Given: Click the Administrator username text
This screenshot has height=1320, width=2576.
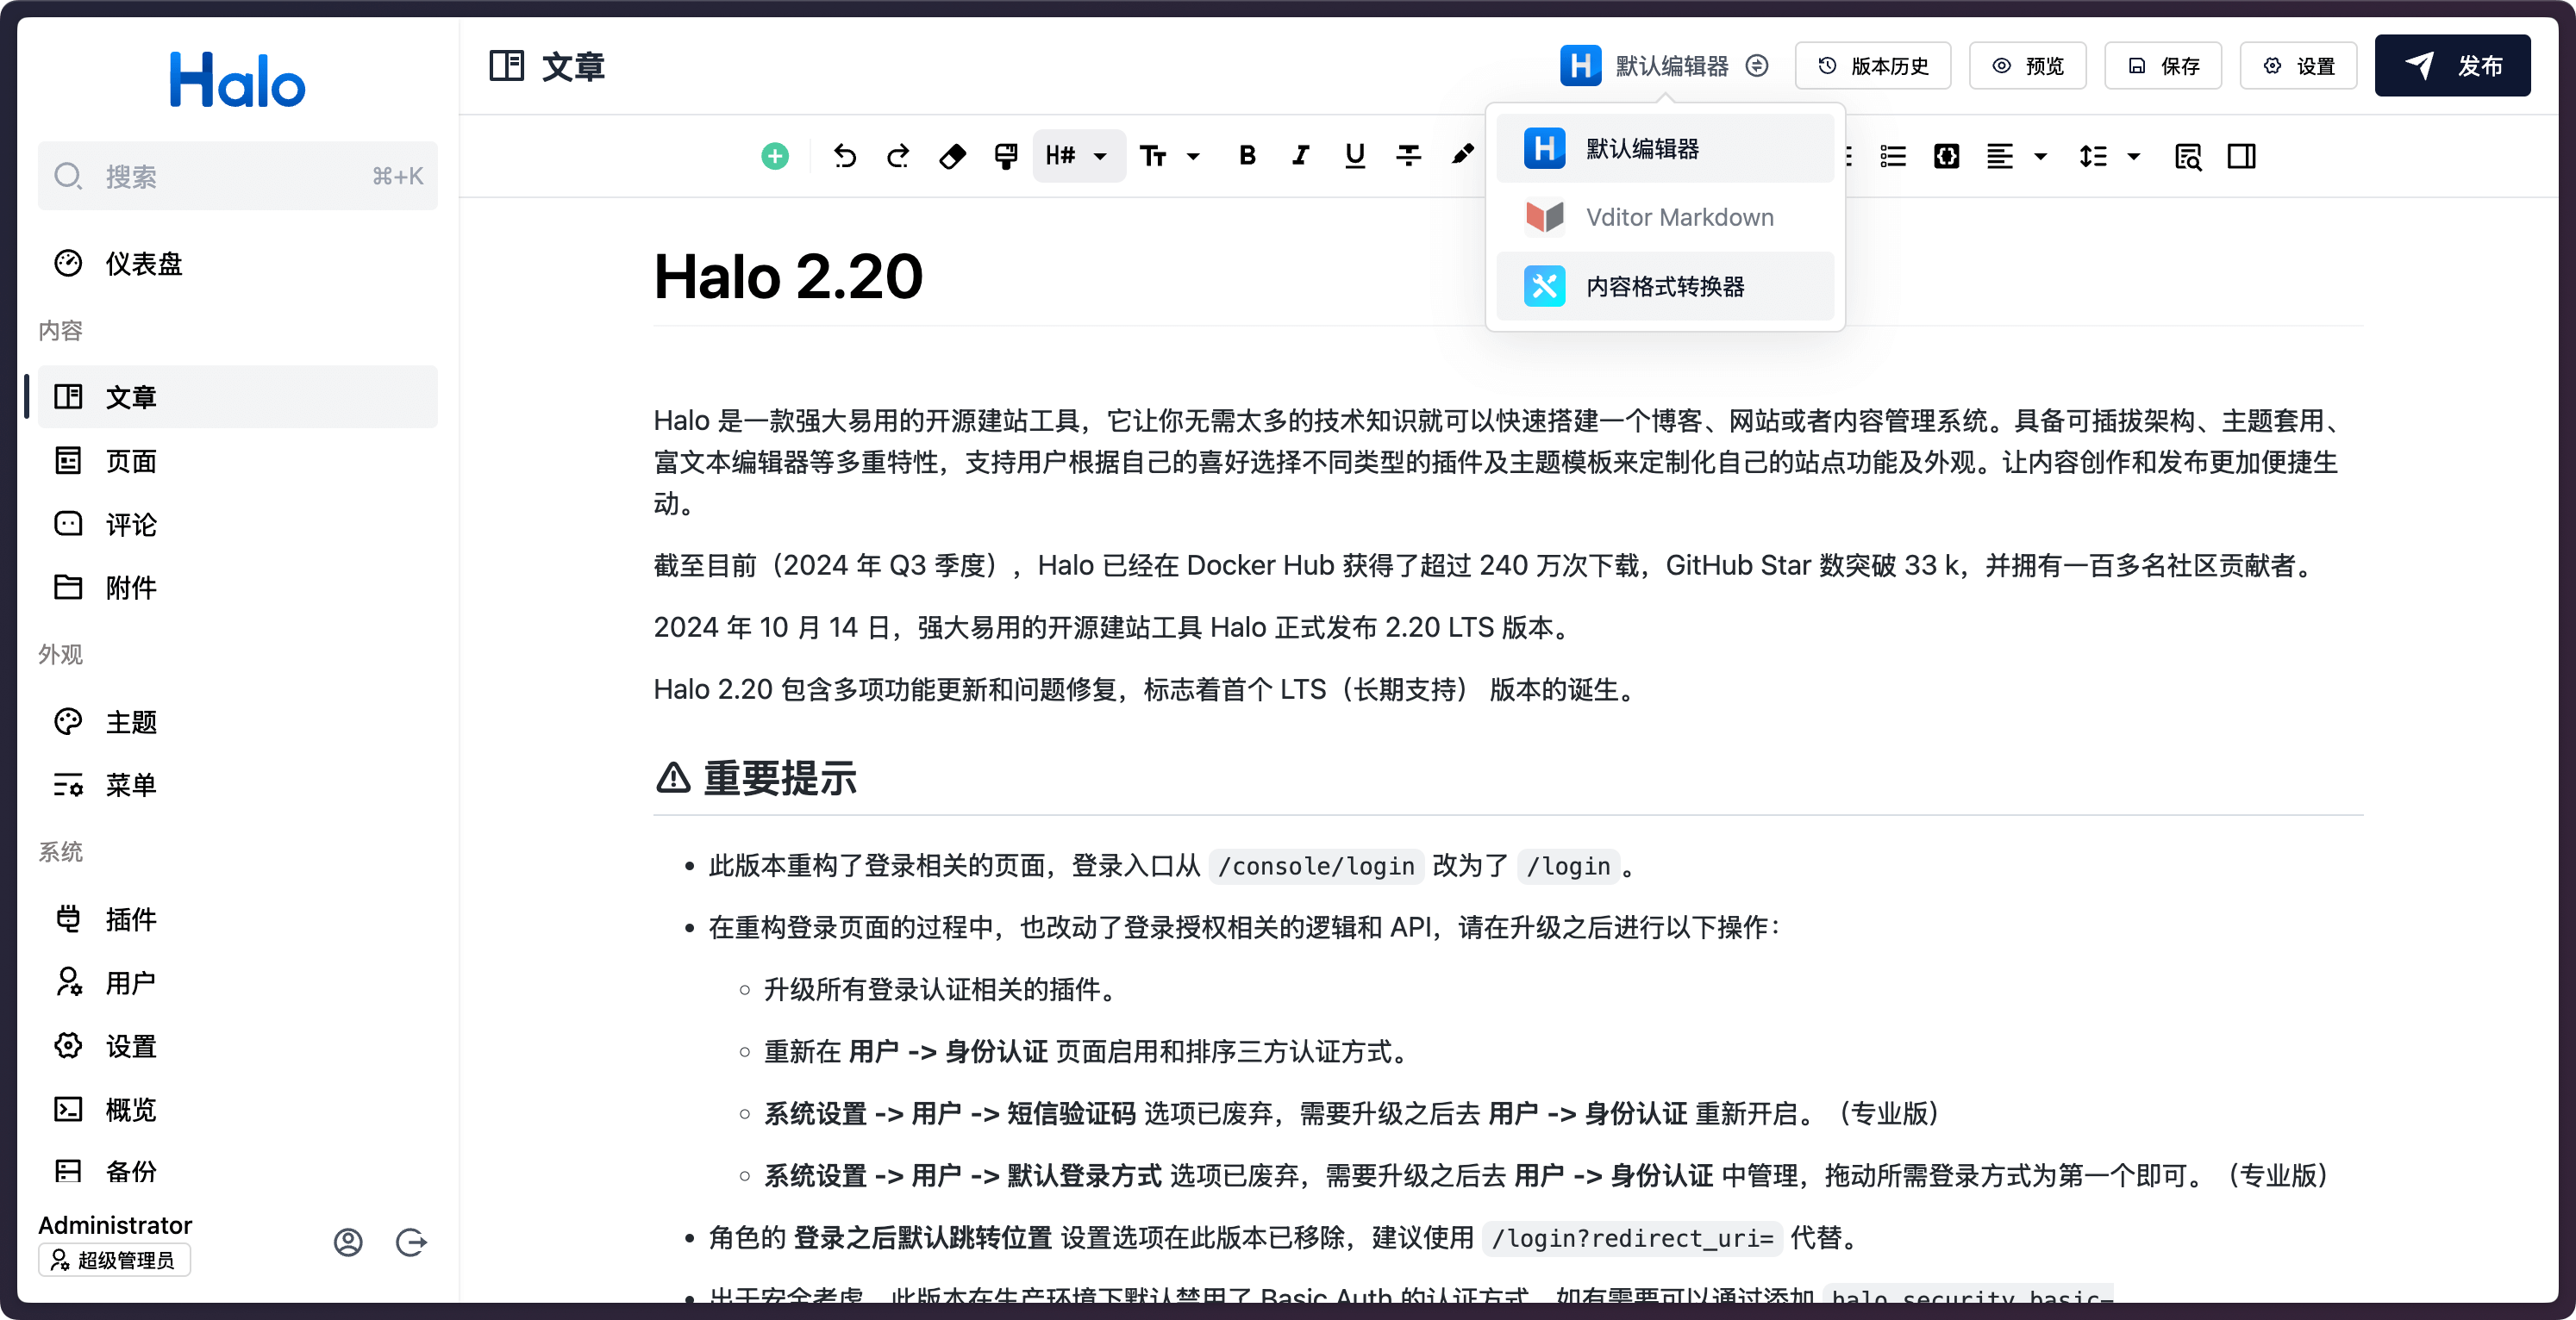Looking at the screenshot, I should 115,1225.
